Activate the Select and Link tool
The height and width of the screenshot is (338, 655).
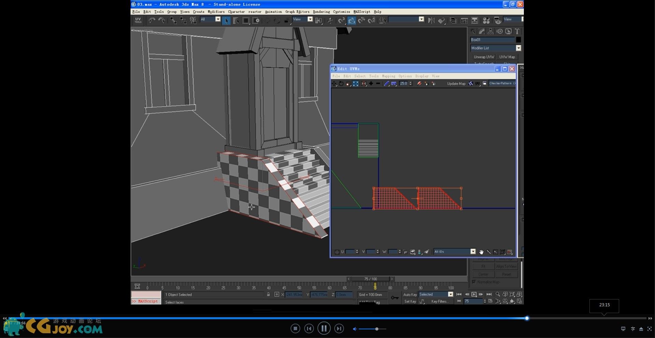click(x=173, y=20)
